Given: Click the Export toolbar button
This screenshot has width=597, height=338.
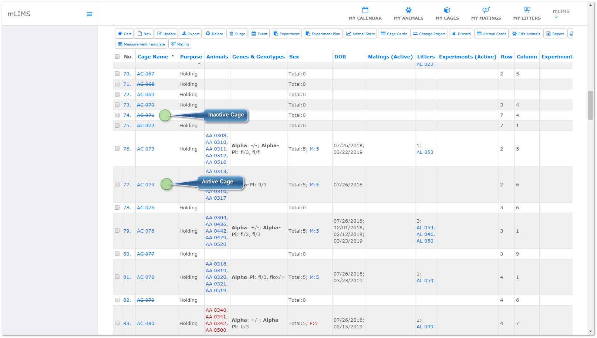Looking at the screenshot, I should [190, 34].
